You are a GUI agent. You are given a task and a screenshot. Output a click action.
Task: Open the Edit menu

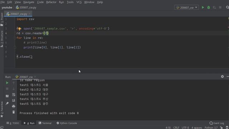10,2
